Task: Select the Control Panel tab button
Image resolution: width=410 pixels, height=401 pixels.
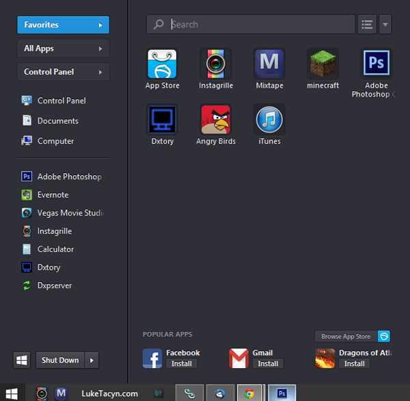Action: tap(64, 72)
